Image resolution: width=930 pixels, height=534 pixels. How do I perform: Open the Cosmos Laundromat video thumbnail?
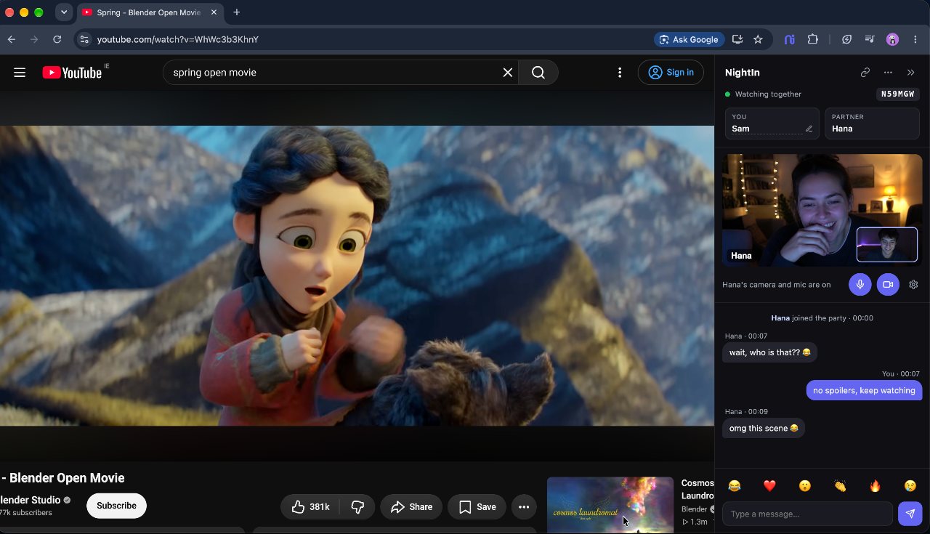(x=610, y=506)
